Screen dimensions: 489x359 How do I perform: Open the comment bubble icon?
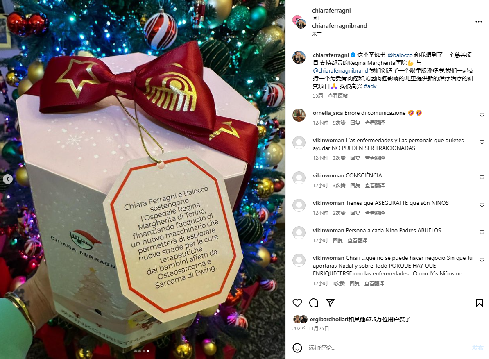[x=314, y=303]
